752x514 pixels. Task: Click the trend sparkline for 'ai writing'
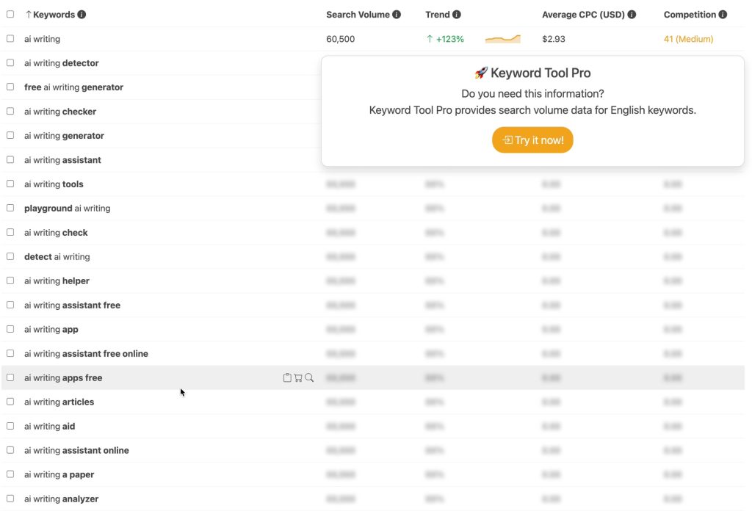(502, 39)
